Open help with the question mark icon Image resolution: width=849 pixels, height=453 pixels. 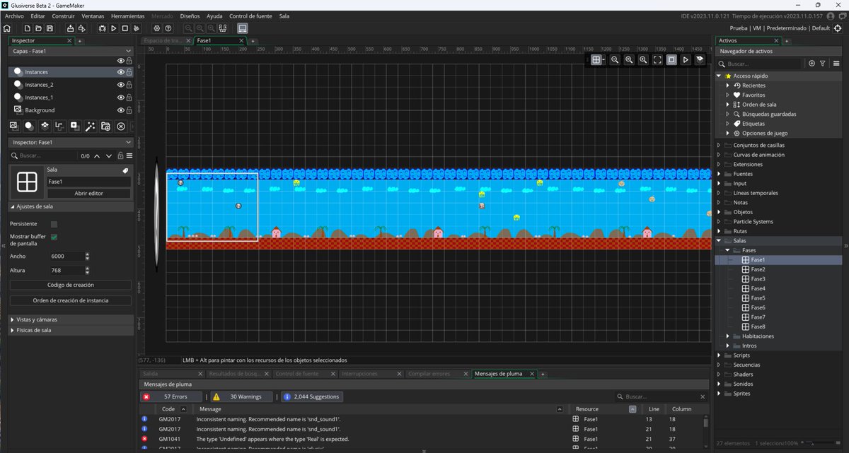[168, 28]
